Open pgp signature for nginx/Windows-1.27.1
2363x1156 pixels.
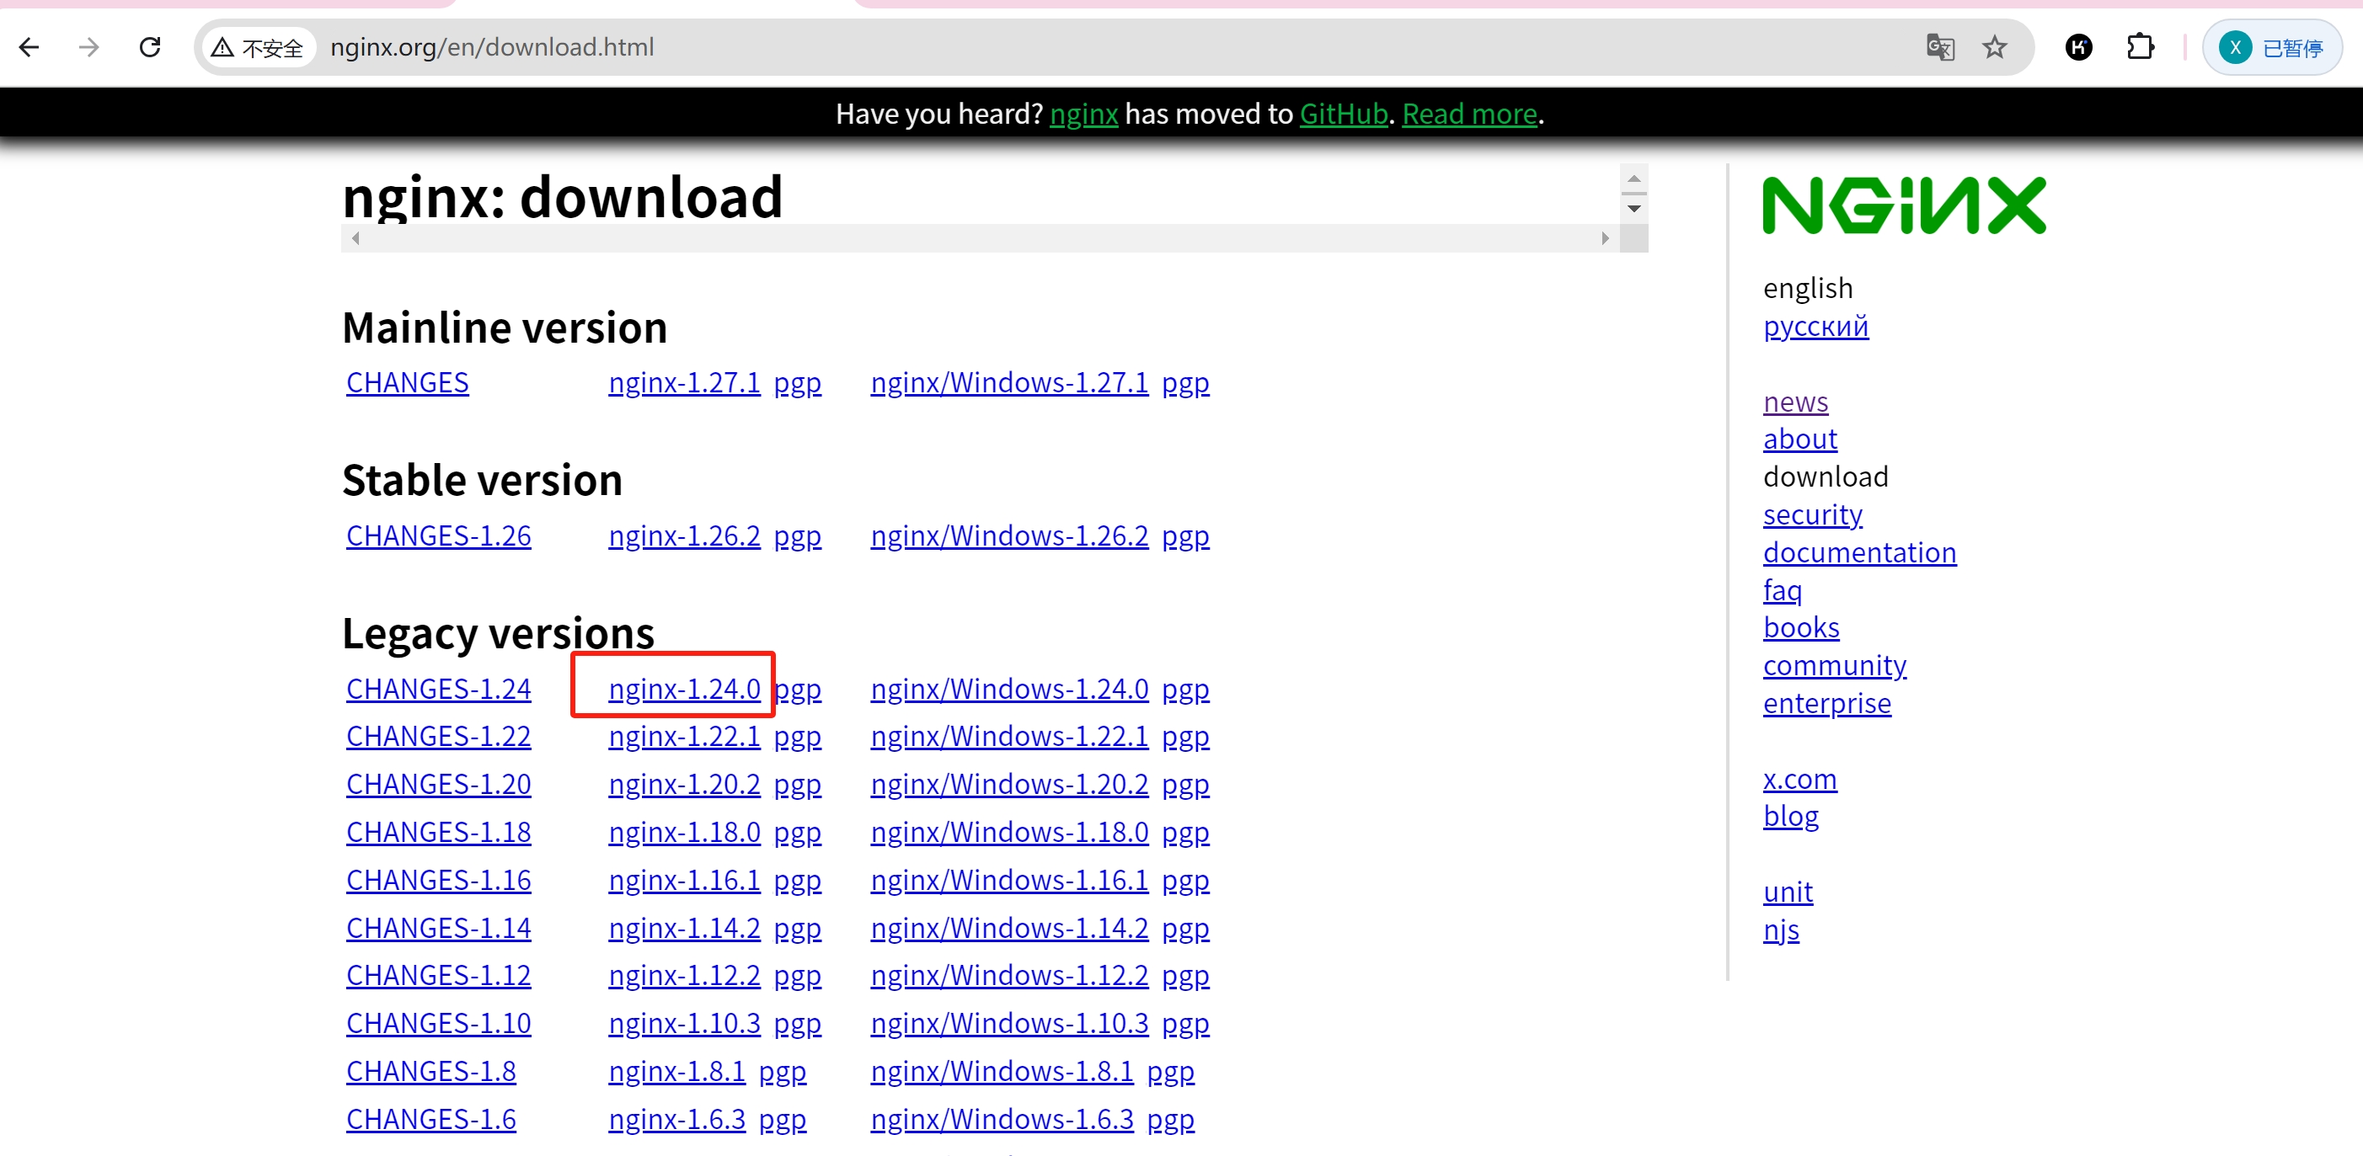pos(1185,382)
